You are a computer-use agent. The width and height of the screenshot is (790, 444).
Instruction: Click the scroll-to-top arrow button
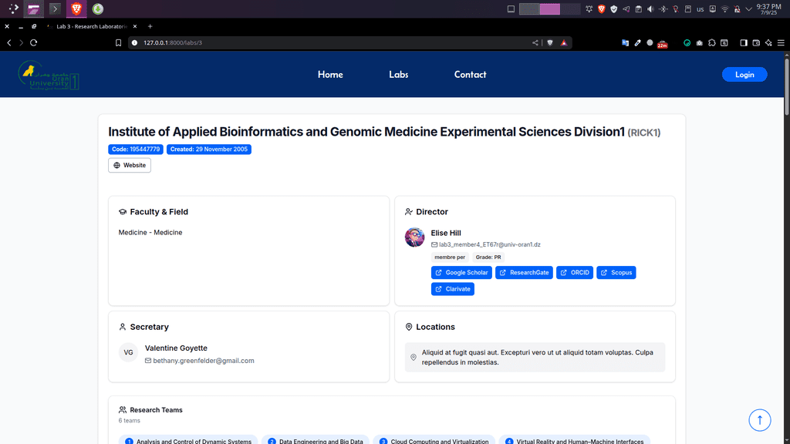760,420
